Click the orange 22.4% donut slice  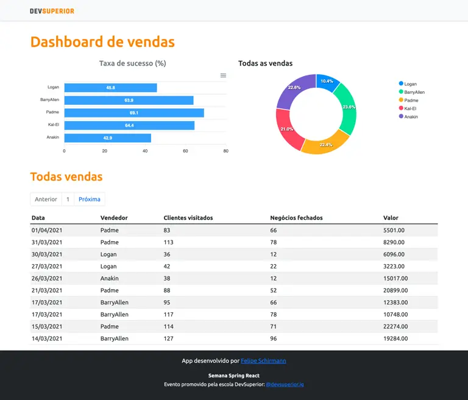[x=325, y=145]
